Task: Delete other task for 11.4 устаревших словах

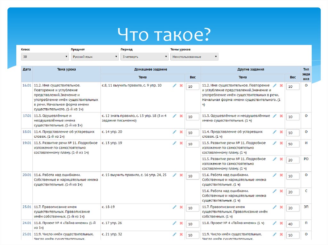Action: pos(281,132)
